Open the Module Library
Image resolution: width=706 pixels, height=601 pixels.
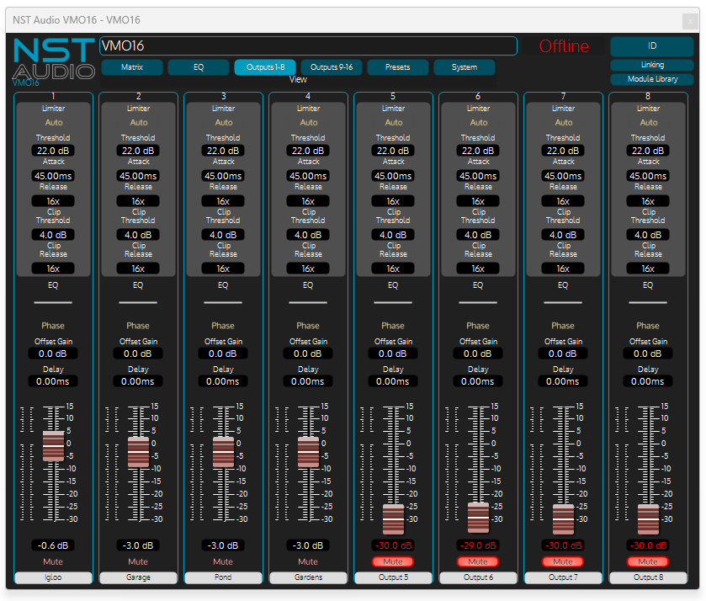coord(652,79)
